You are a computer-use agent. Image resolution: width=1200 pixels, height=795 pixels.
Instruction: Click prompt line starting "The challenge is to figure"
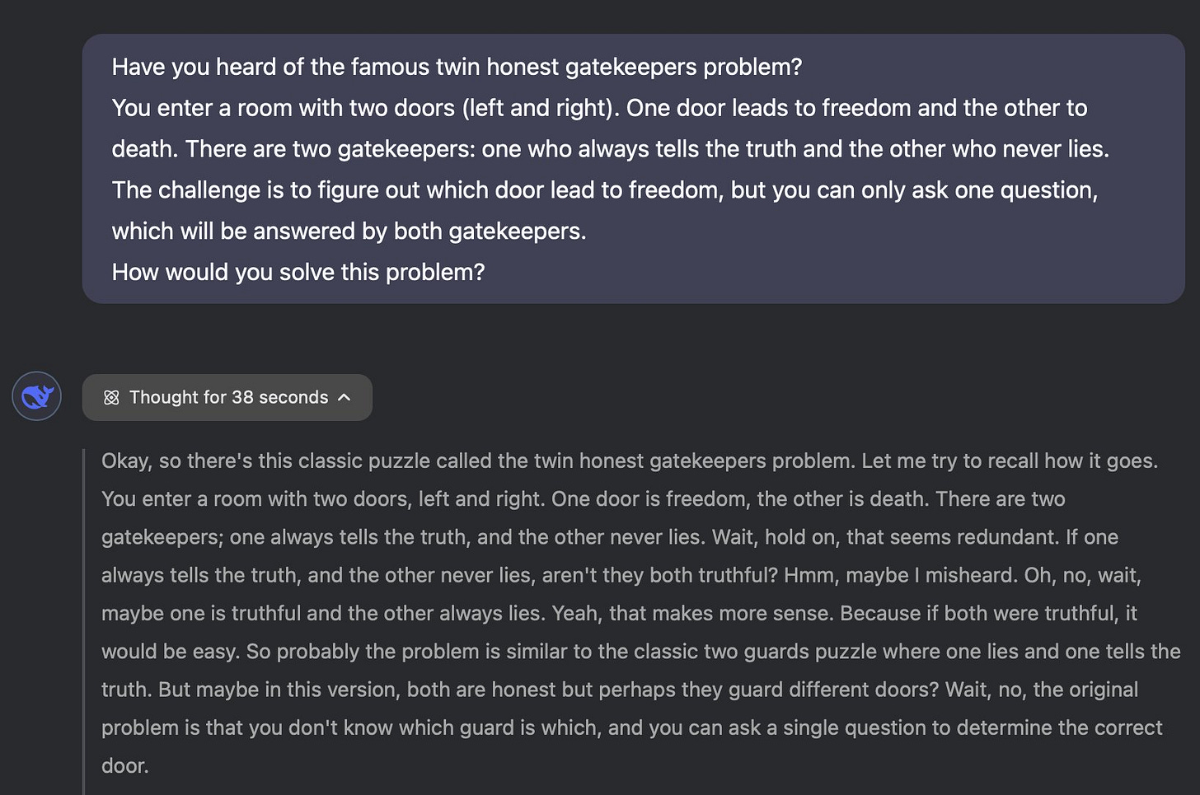click(605, 190)
